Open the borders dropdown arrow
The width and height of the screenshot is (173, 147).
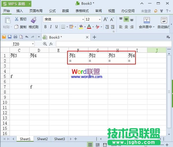67,27
